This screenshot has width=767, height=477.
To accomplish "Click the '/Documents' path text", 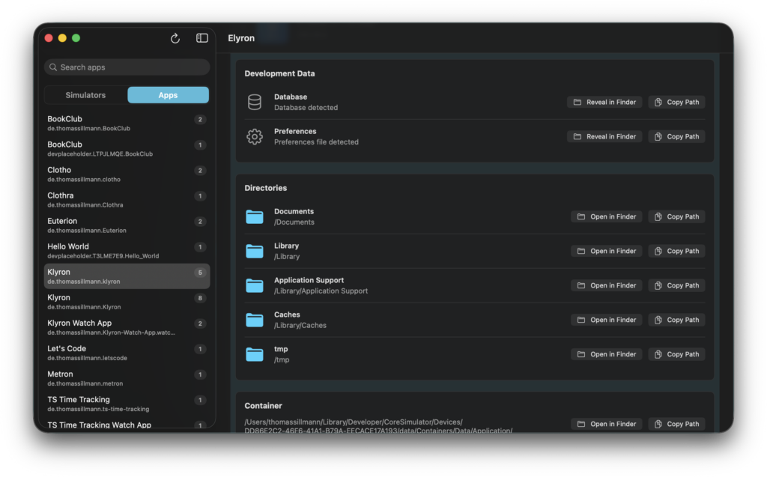I will [x=294, y=222].
